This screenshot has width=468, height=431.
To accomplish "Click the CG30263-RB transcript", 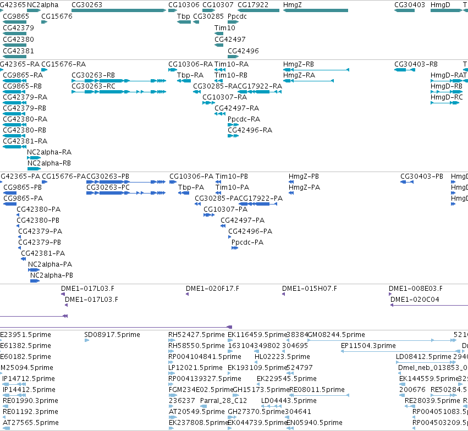I will pyautogui.click(x=119, y=81).
